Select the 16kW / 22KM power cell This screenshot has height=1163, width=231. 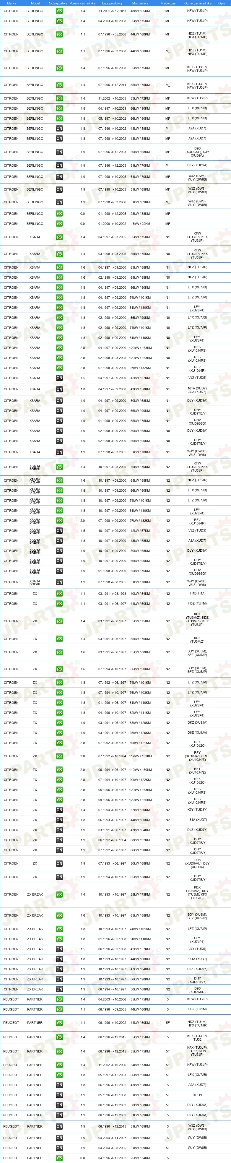tap(140, 224)
